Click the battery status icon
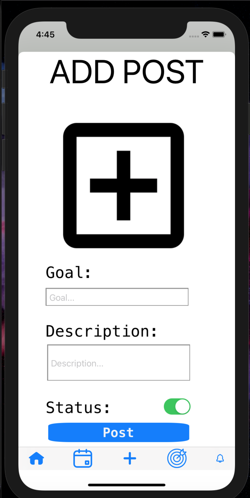Viewport: 250px width, 498px height. (219, 34)
